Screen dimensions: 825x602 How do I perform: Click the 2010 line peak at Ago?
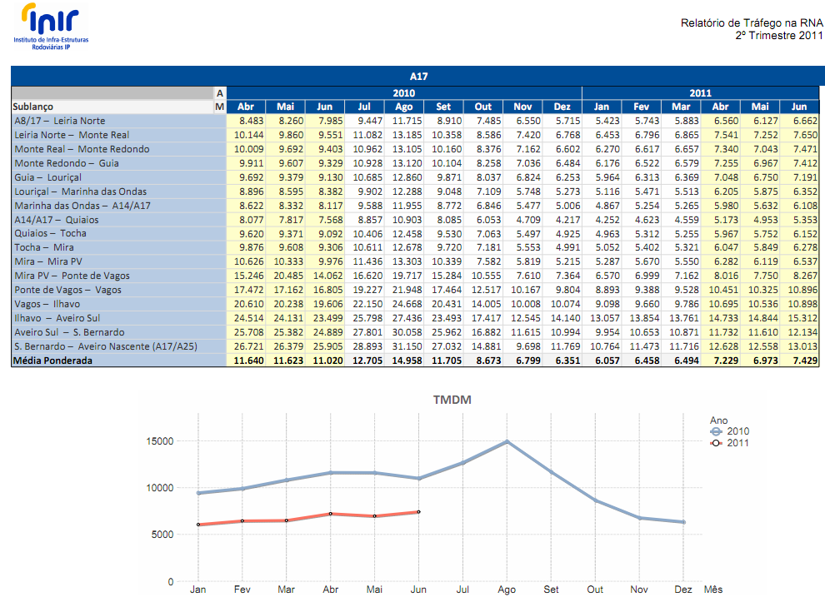[507, 441]
